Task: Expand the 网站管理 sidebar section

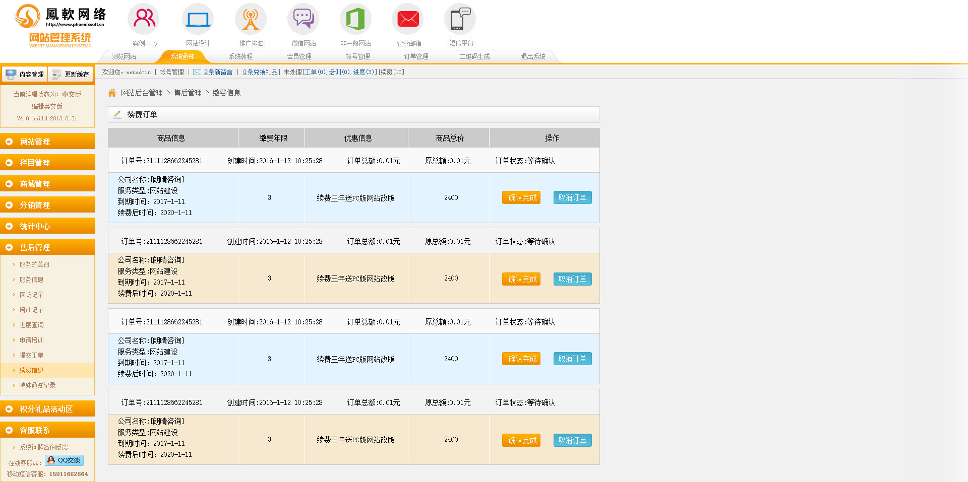Action: click(x=47, y=142)
